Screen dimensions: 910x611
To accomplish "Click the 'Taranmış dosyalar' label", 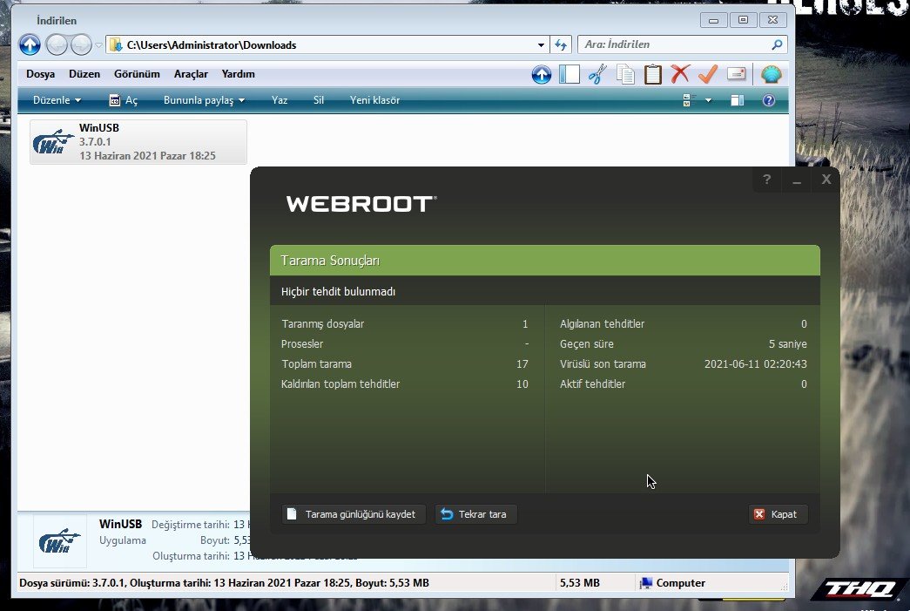I will (x=323, y=324).
